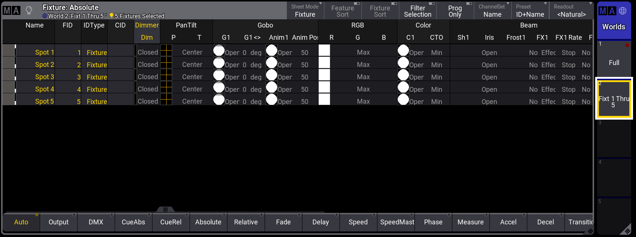Open the Sheet Mode dropdown
This screenshot has width=636, height=237.
(x=305, y=11)
